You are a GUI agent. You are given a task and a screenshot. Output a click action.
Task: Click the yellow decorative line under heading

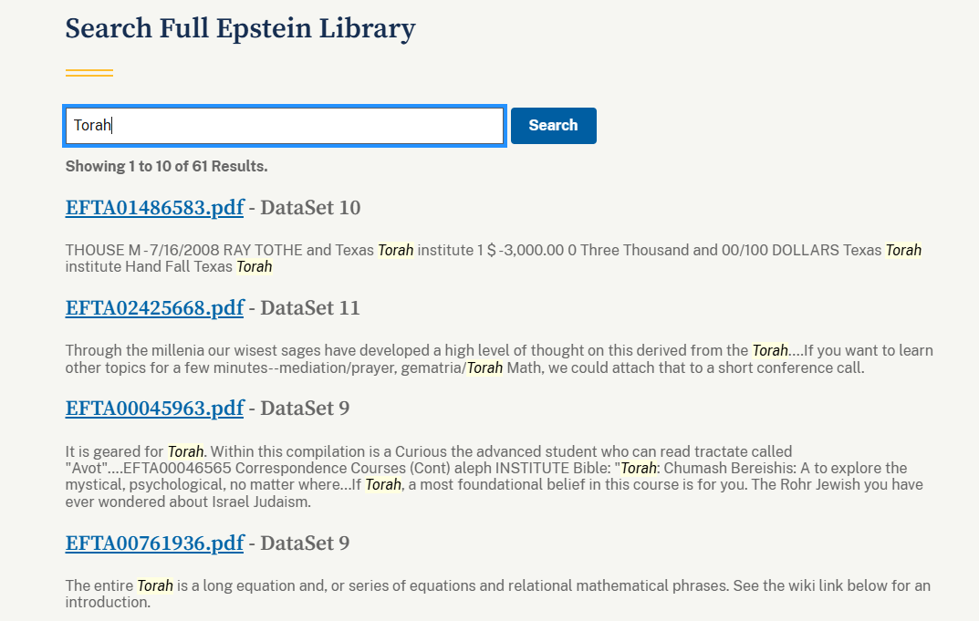89,73
